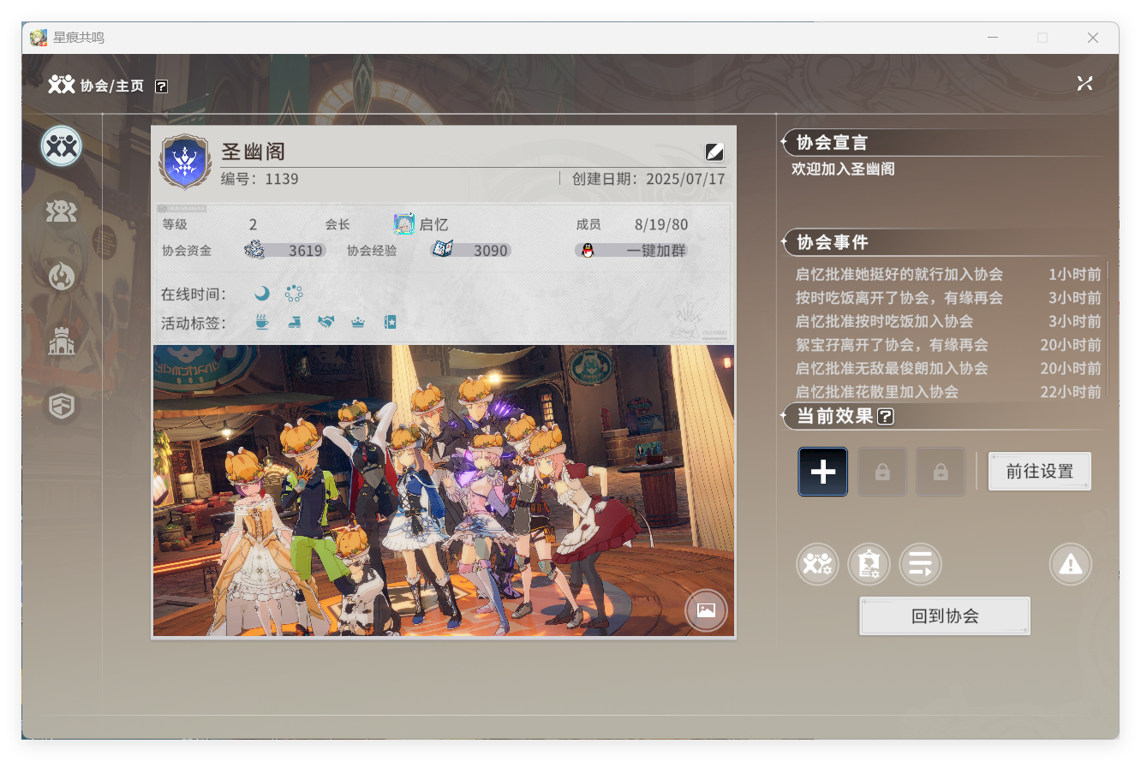Add an effect with the plus slot
The image size is (1141, 761).
pos(823,472)
